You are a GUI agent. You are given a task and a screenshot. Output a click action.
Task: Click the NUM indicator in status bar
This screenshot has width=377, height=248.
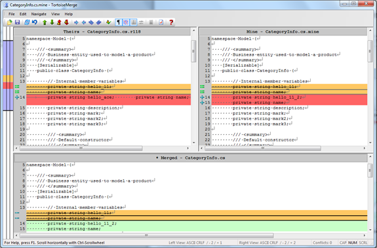353,243
